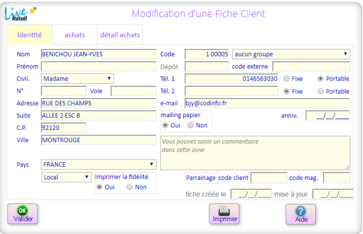The width and height of the screenshot is (363, 234).
Task: Select Fixe for Tél. 1
Action: [x=287, y=79]
